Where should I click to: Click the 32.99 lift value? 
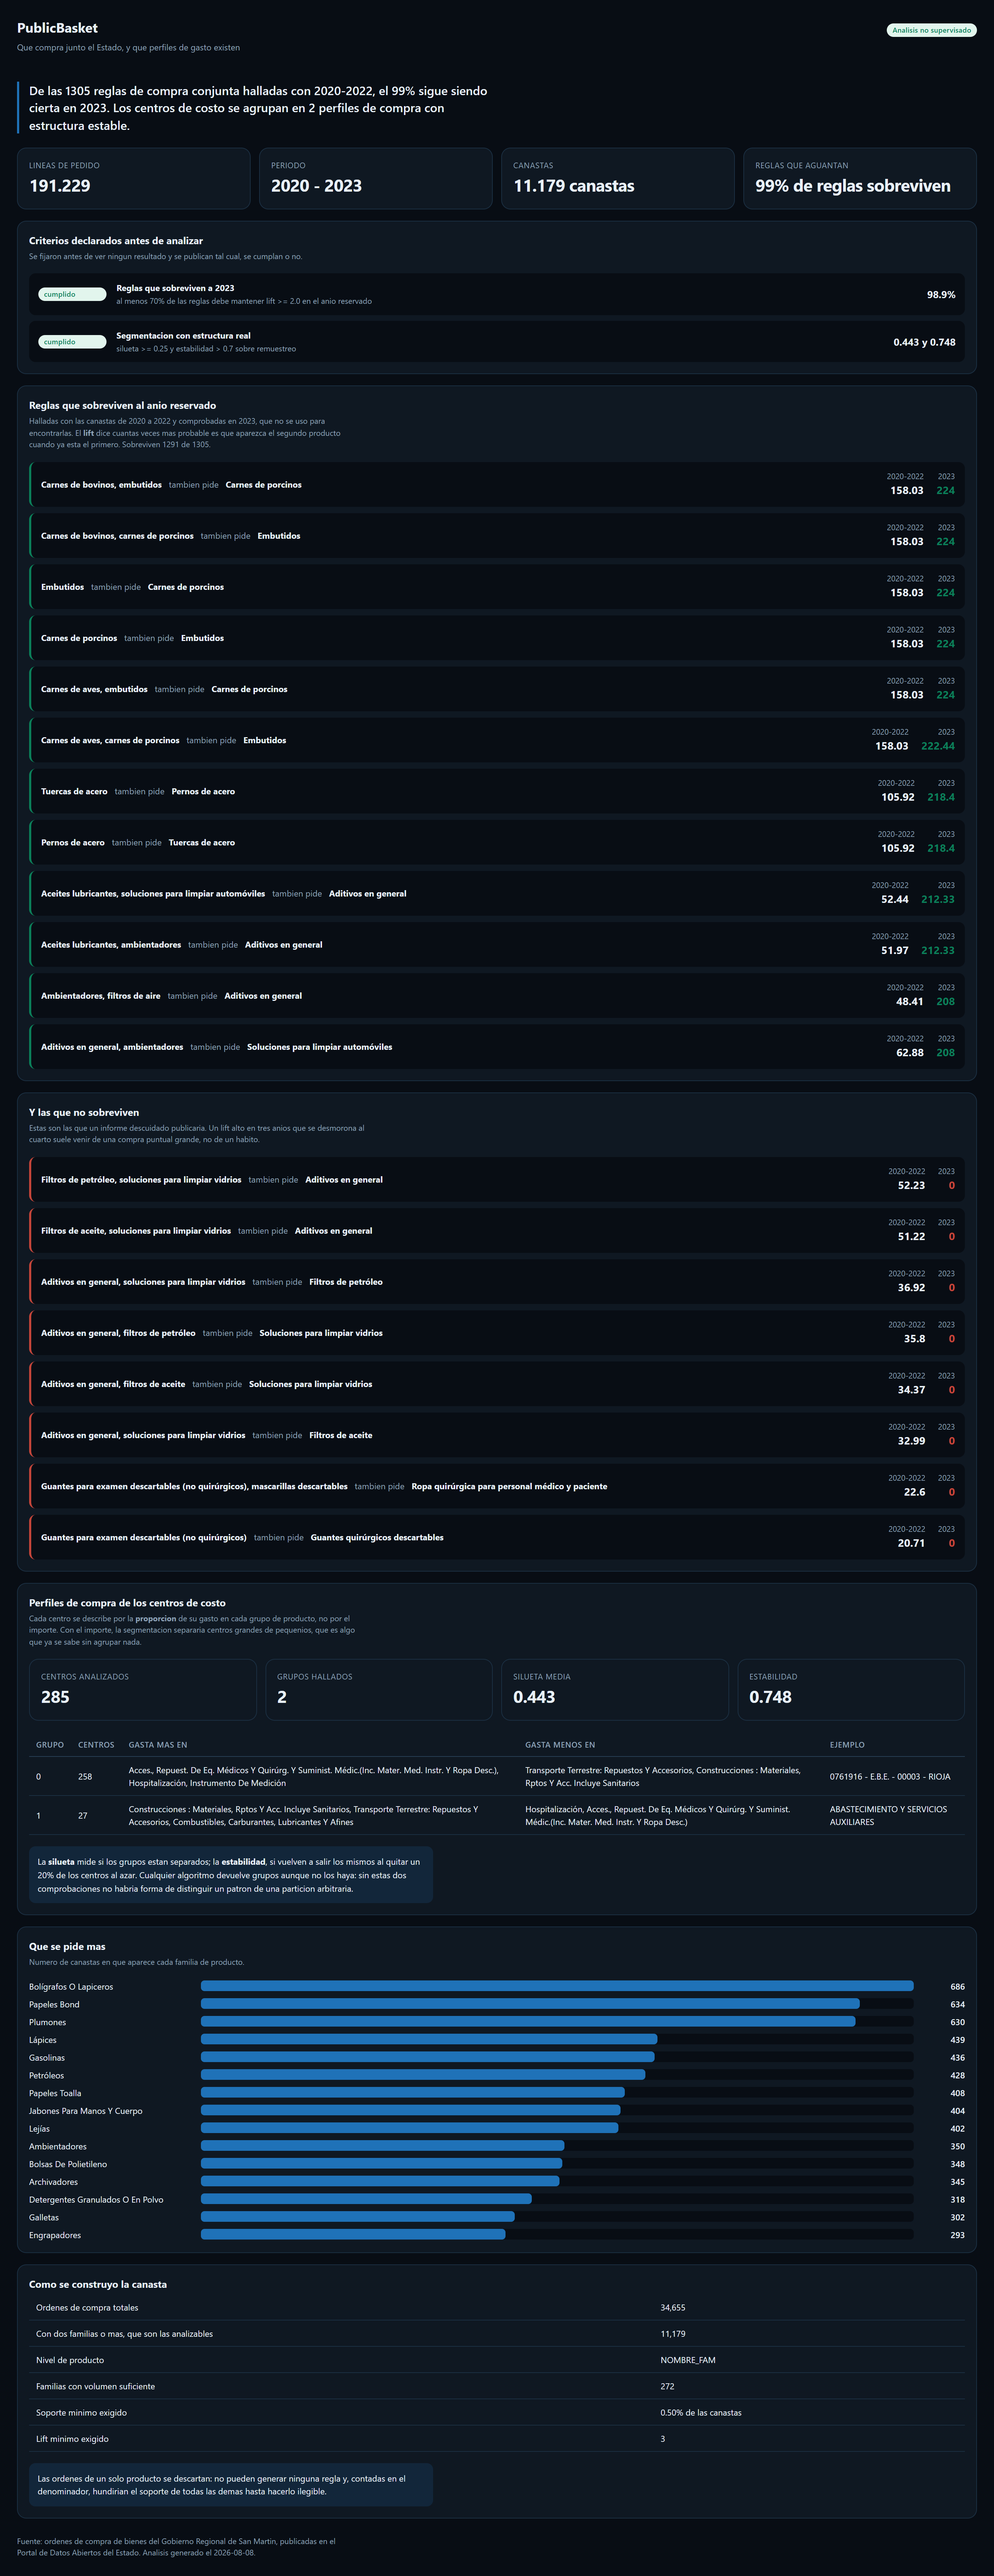click(x=911, y=1441)
